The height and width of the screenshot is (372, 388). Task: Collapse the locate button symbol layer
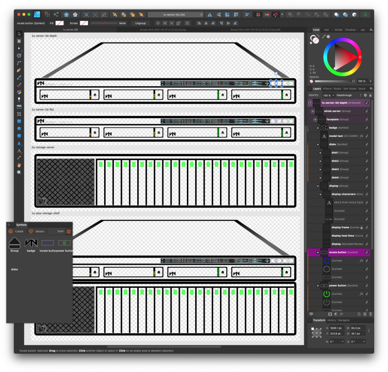(x=318, y=252)
